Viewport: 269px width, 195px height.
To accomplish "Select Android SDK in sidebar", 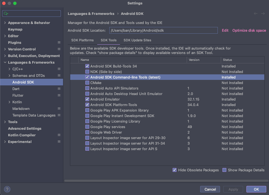I will click(x=32, y=82).
